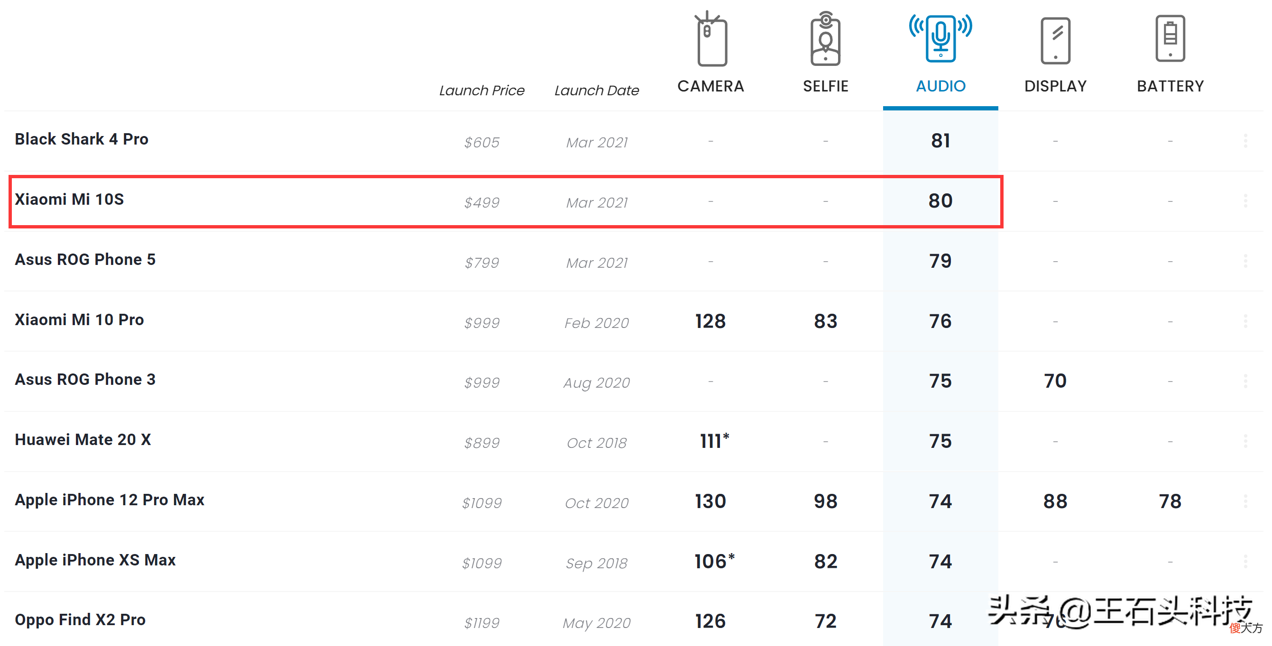Click the audio score 81 for Black Shark
Viewport: 1272px width, 646px height.
pyautogui.click(x=940, y=141)
